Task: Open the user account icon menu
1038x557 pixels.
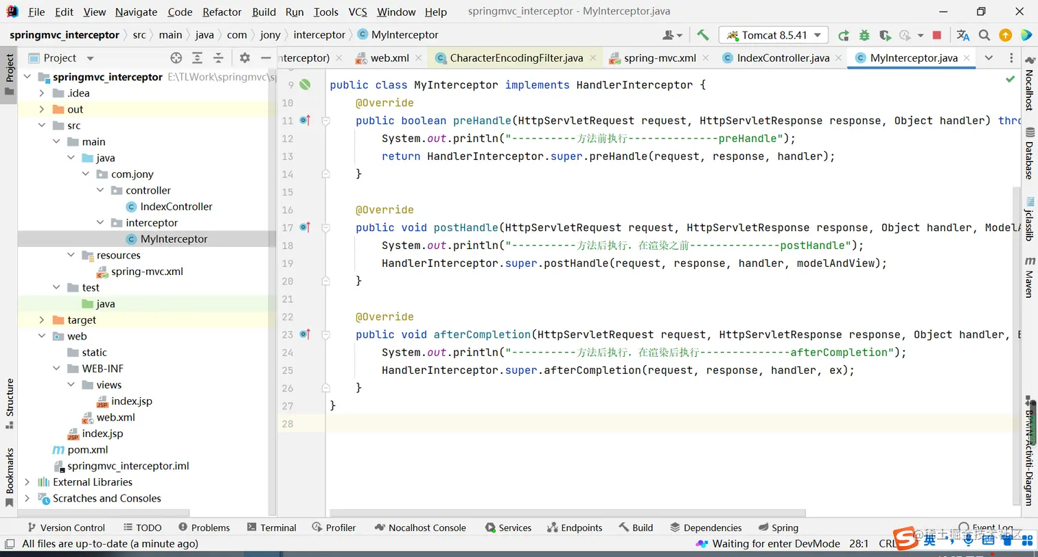Action: 672,35
